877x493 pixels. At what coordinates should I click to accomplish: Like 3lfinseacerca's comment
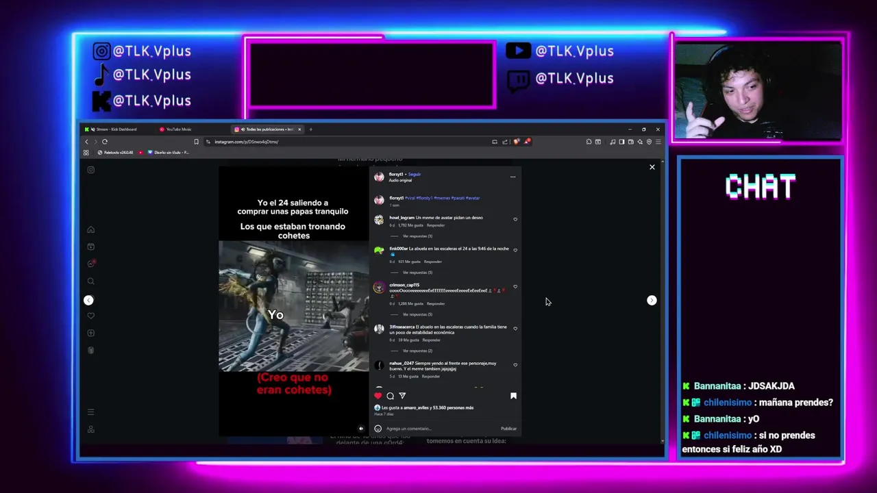[x=515, y=329]
